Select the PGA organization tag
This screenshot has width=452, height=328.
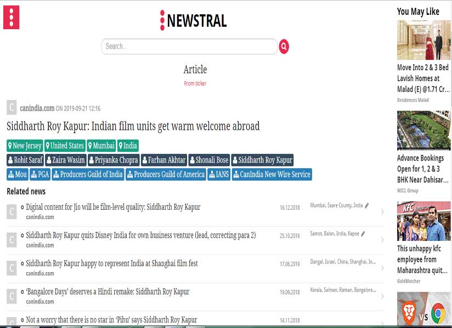(x=40, y=174)
